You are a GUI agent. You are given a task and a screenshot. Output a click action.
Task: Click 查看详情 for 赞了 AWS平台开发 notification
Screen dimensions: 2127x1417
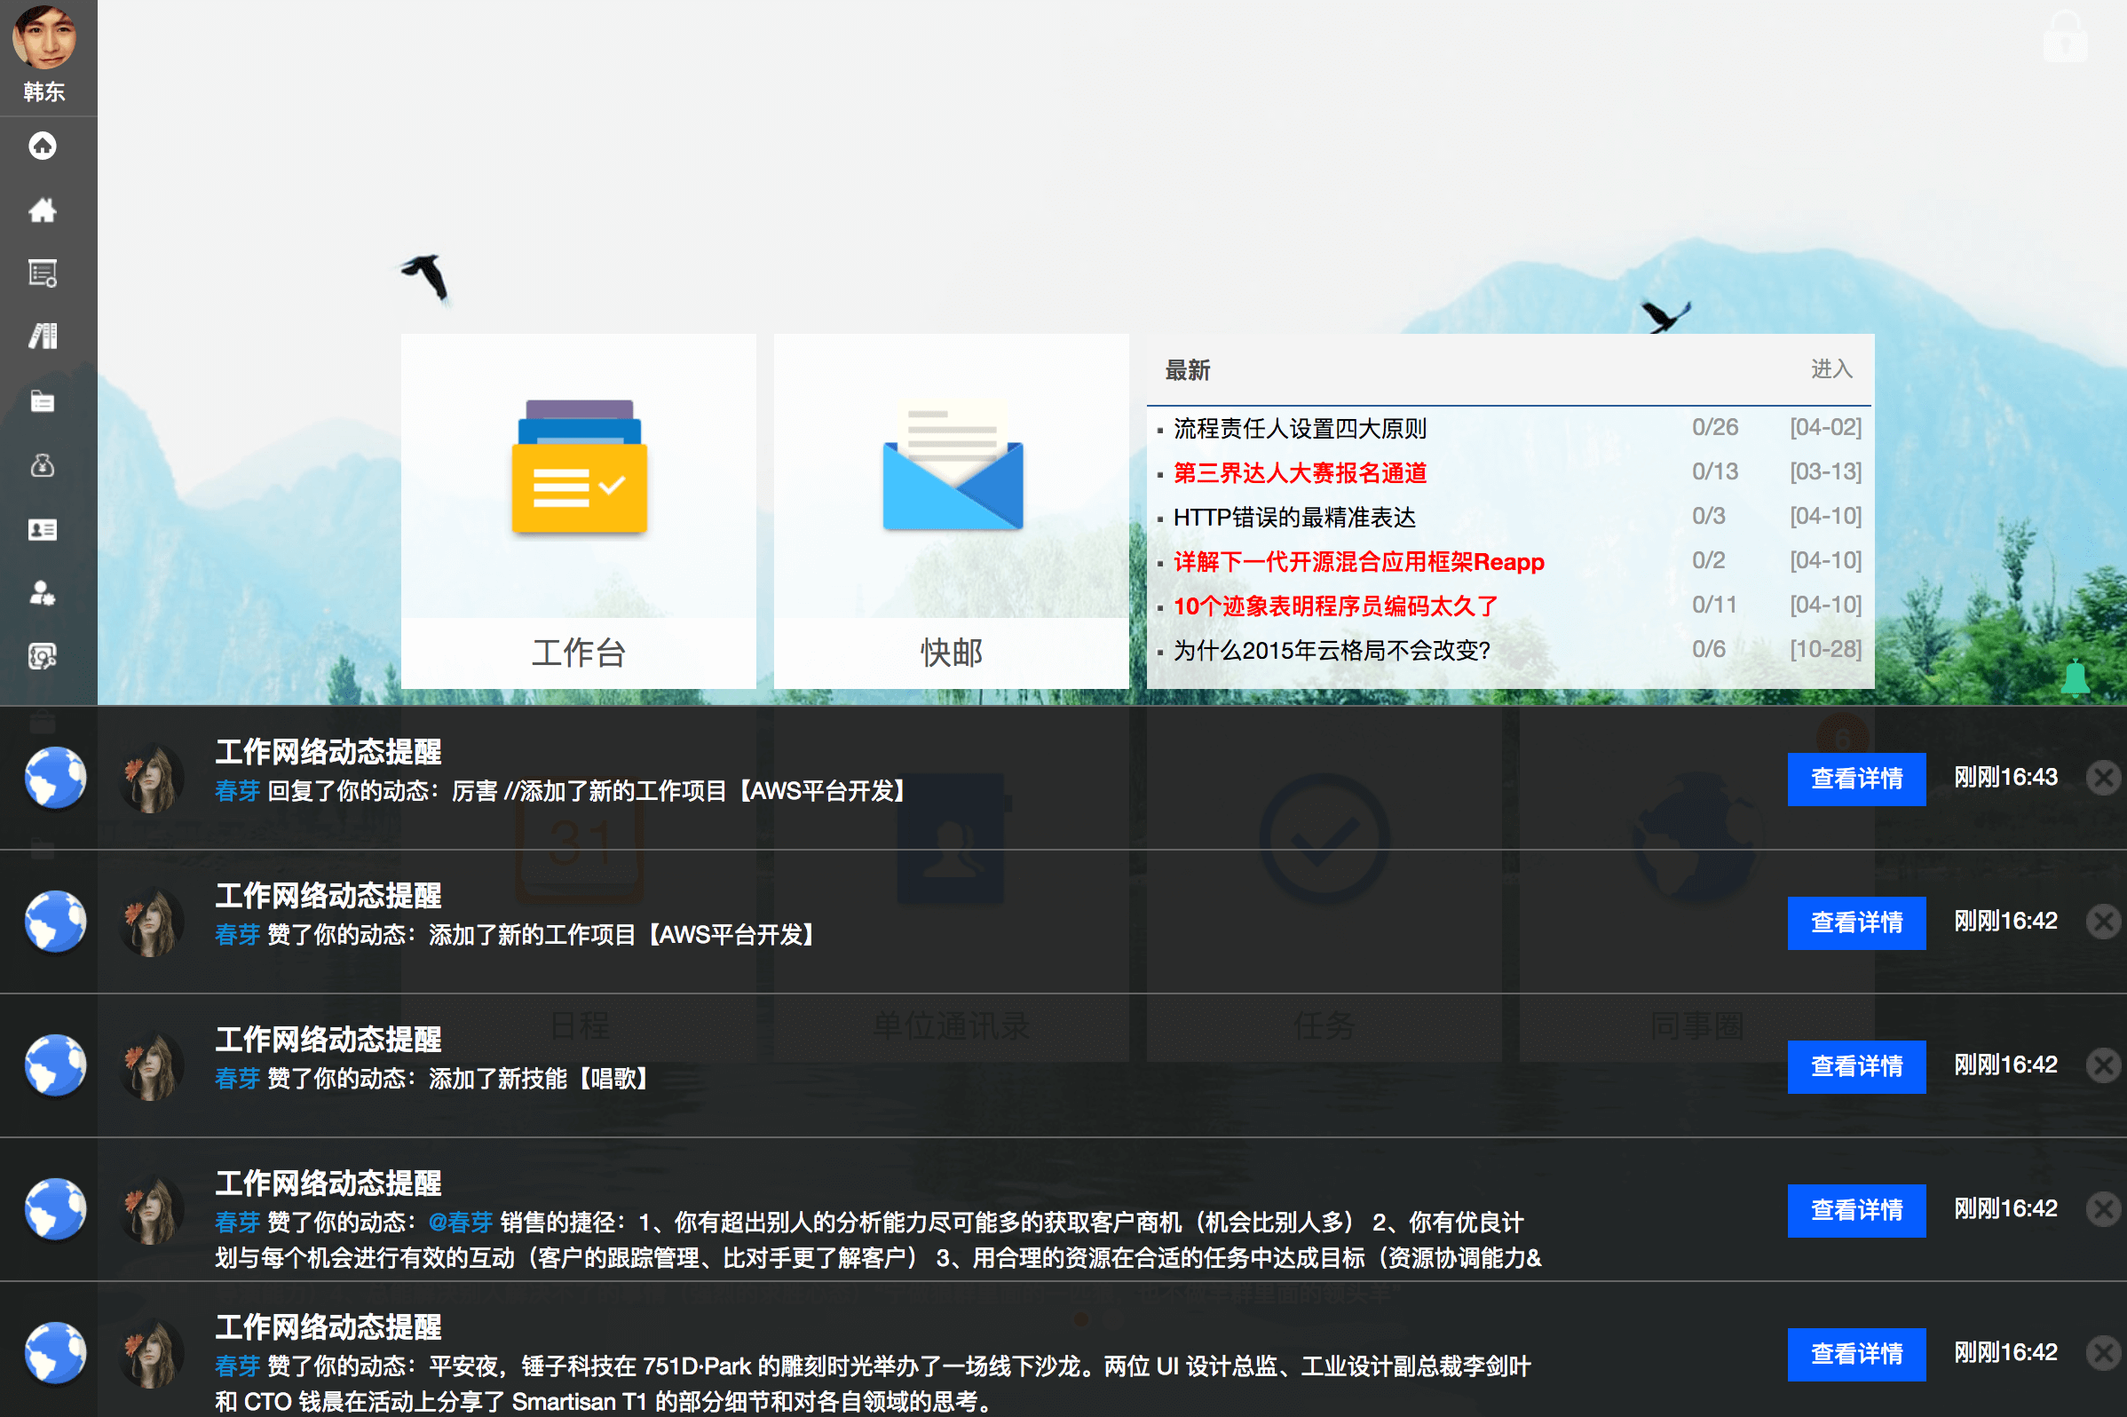[1856, 922]
